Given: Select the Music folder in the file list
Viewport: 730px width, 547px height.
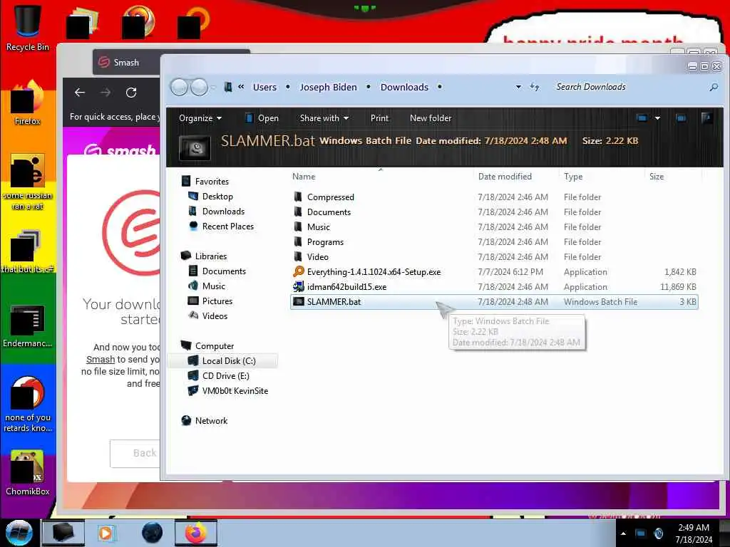Looking at the screenshot, I should pos(493,226).
